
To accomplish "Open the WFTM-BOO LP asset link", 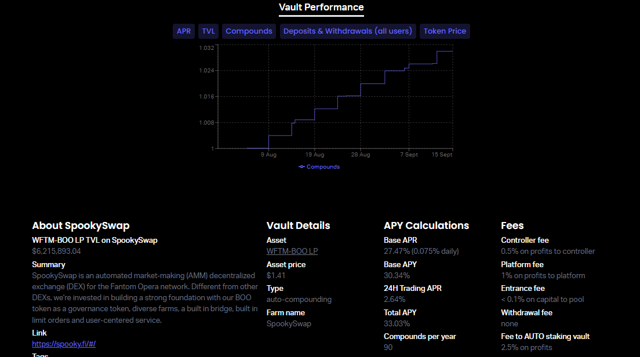I will click(x=292, y=251).
